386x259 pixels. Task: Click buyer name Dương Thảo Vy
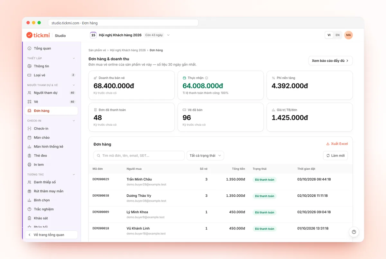[x=139, y=196]
